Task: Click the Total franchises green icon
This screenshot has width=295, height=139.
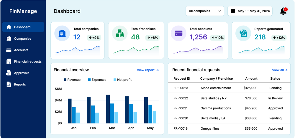Action: tap(120, 33)
